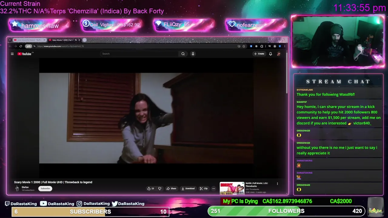Click the 11:33:55 pm clock
Image resolution: width=388 pixels, height=218 pixels.
(x=360, y=8)
